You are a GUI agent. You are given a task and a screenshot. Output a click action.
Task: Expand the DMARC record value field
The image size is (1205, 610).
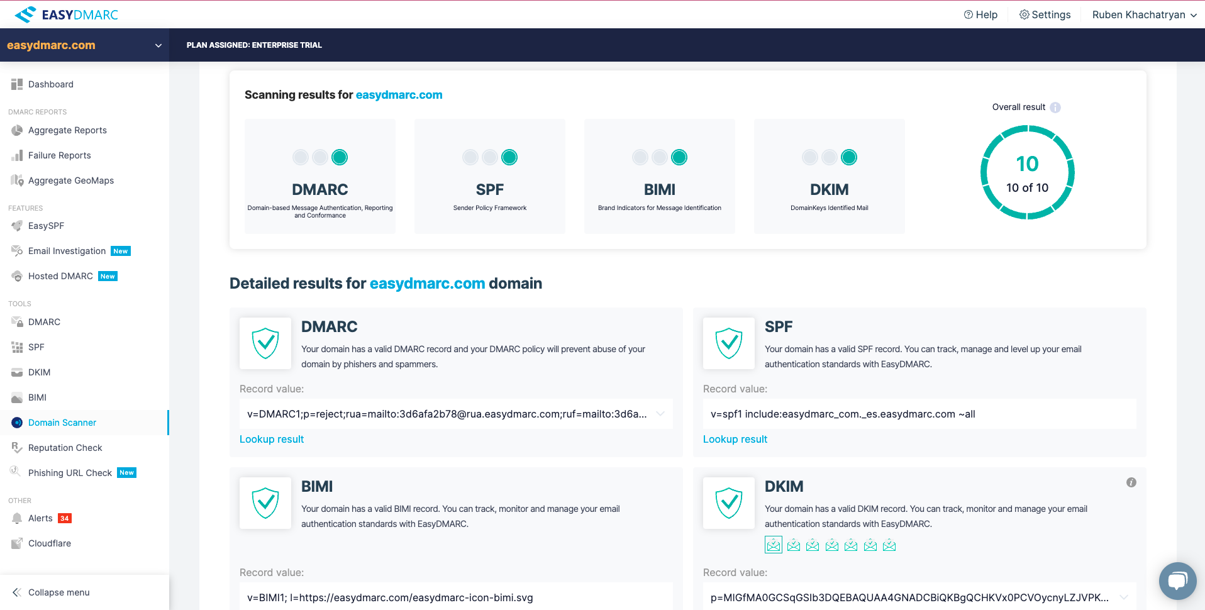click(x=660, y=414)
